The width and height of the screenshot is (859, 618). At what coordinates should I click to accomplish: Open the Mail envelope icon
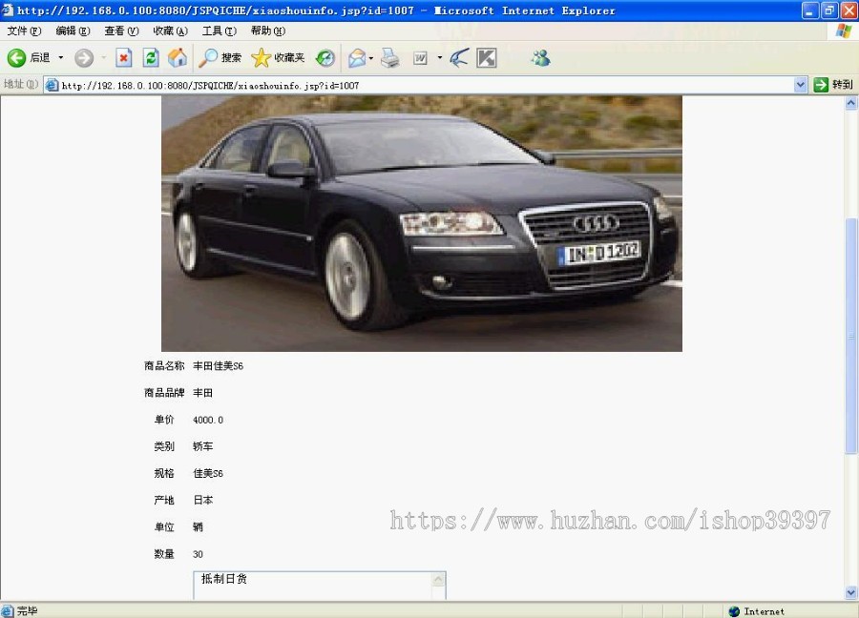[x=357, y=57]
